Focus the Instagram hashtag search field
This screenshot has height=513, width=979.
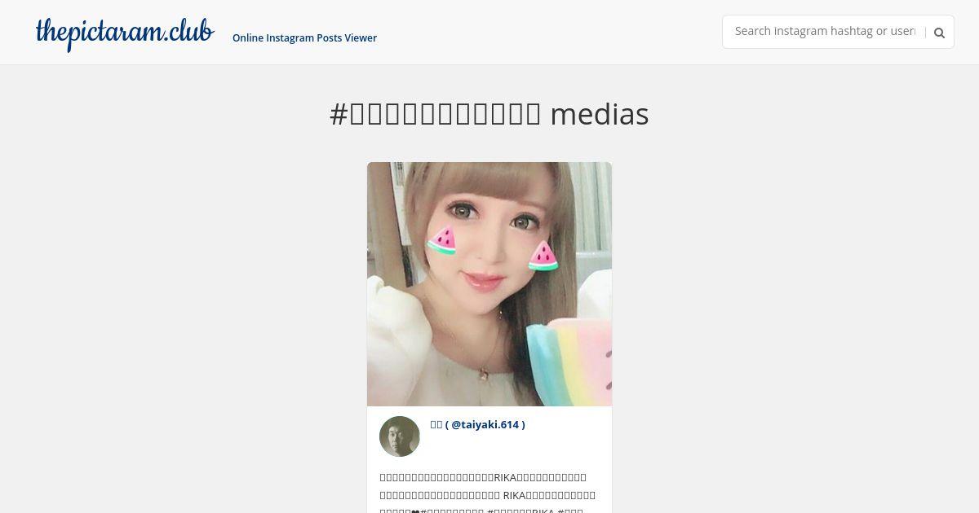825,32
